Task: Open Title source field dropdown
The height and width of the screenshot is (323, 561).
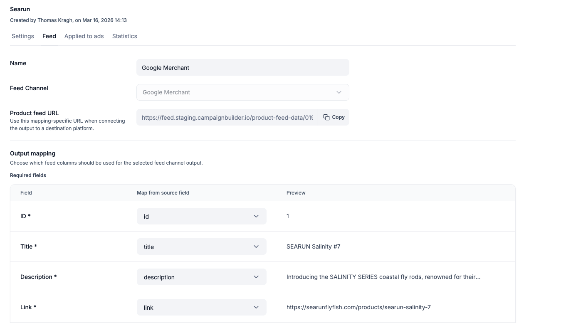Action: [202, 247]
